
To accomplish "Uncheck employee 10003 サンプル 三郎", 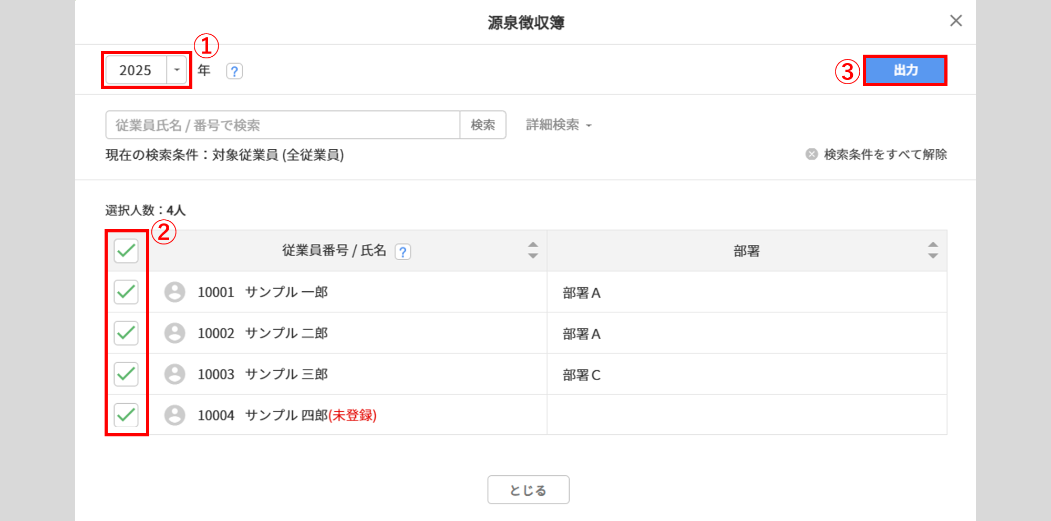I will 126,374.
